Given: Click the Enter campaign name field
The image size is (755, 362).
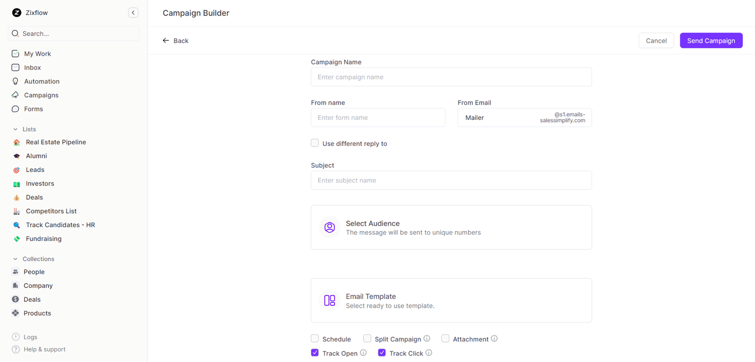Looking at the screenshot, I should [x=451, y=77].
